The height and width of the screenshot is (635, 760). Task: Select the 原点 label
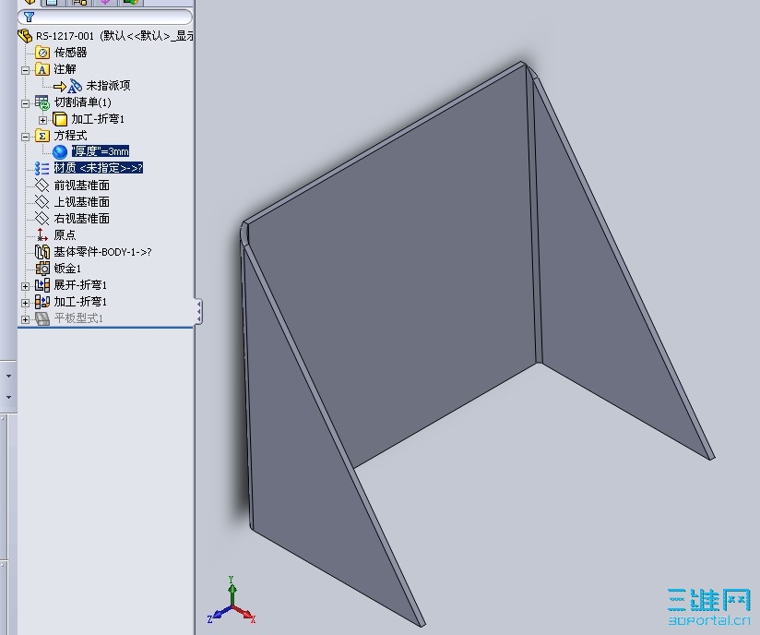[65, 234]
